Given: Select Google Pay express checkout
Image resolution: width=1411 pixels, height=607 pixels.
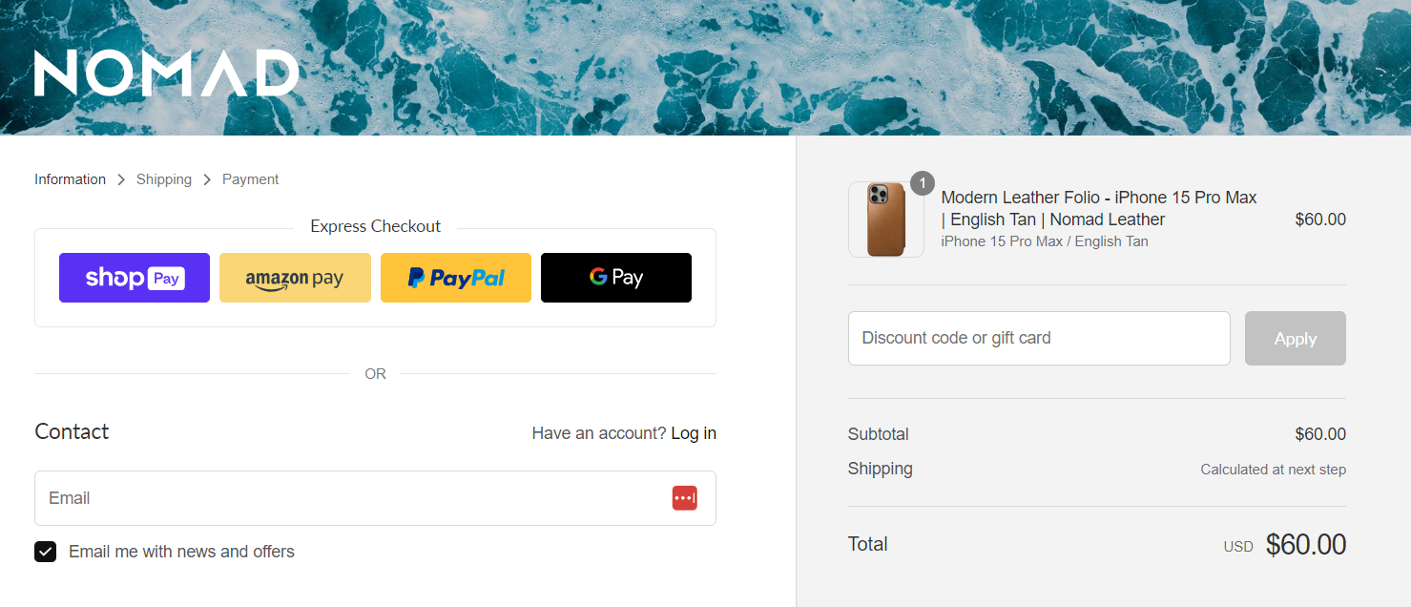Looking at the screenshot, I should click(616, 278).
